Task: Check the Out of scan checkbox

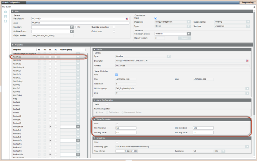Action: point(113,31)
